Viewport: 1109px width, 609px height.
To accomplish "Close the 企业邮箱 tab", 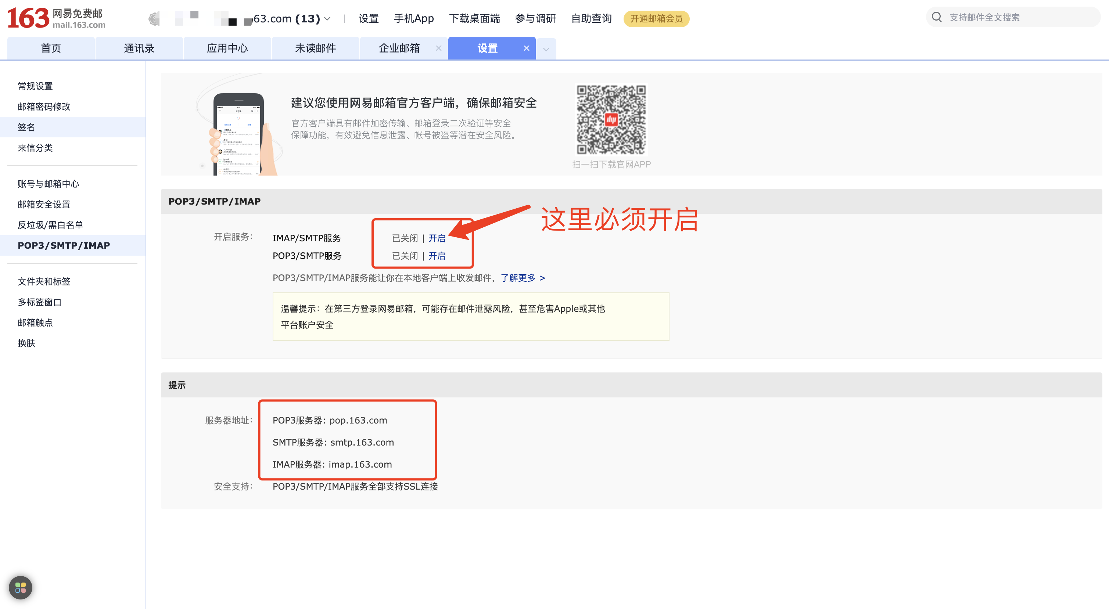I will pyautogui.click(x=438, y=48).
